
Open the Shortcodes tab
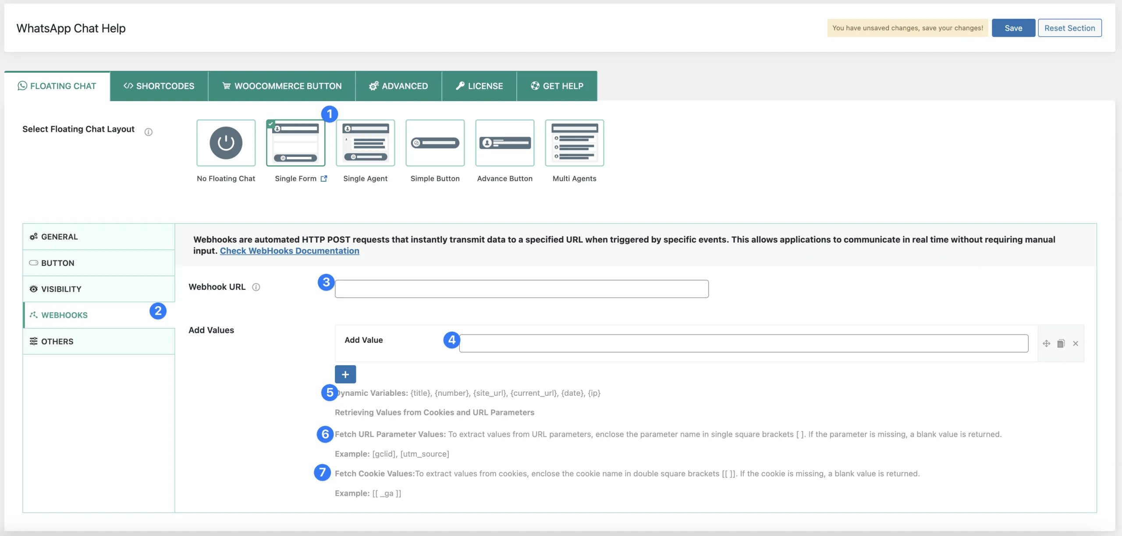click(x=159, y=86)
